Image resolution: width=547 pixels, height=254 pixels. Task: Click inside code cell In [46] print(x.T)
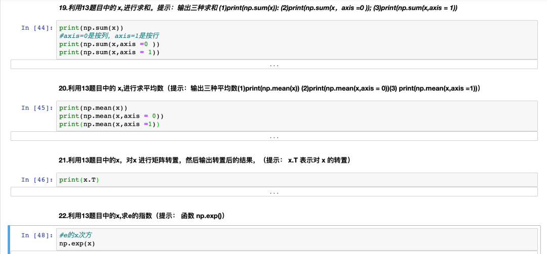296,180
